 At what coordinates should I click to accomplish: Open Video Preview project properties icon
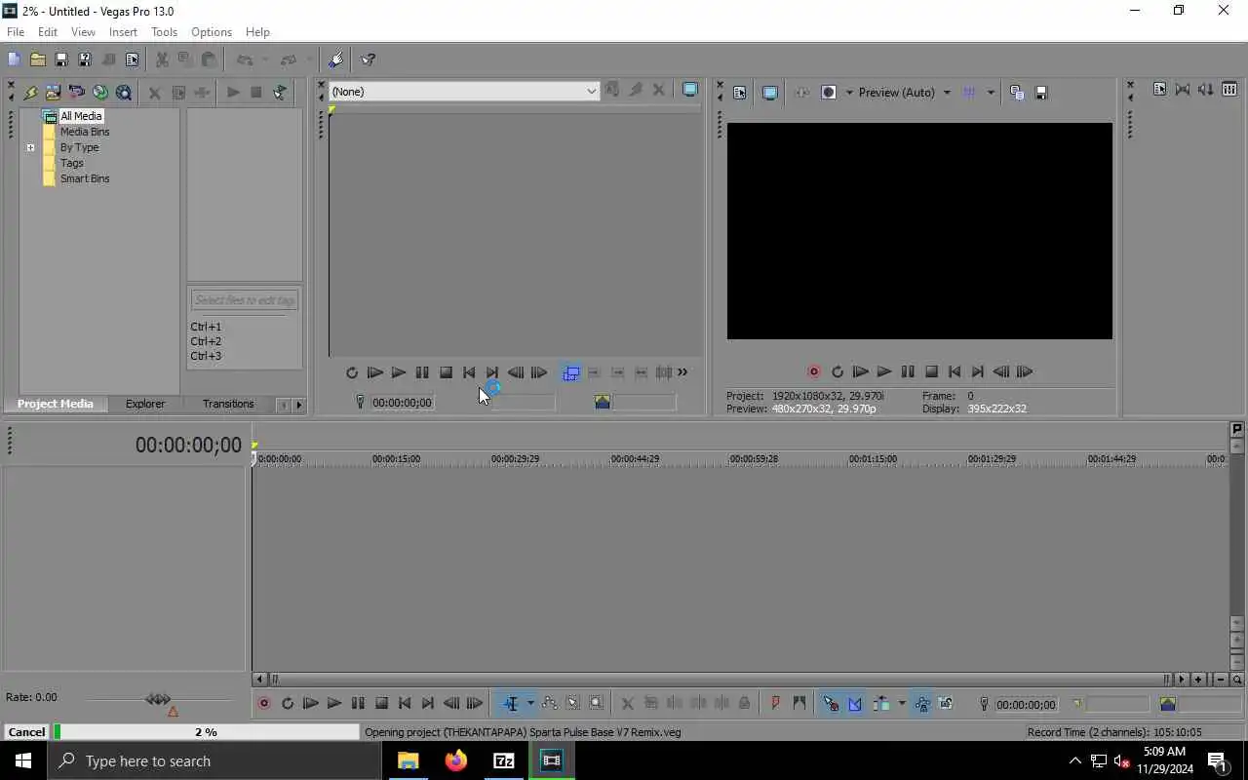point(739,93)
